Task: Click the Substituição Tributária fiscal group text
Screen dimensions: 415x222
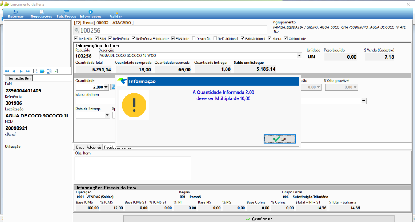Action: click(311, 197)
